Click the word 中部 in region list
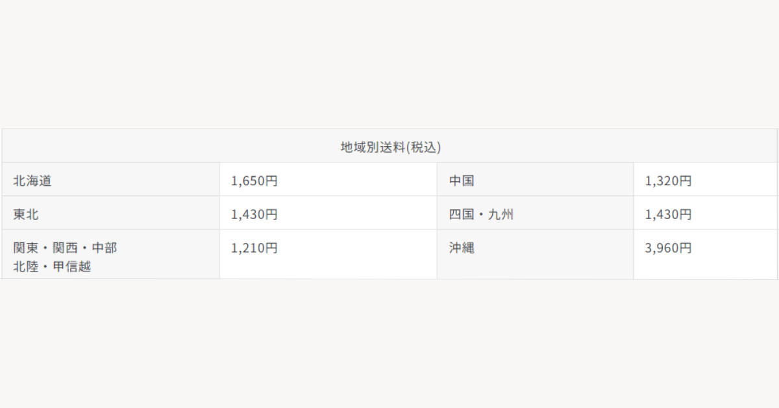 click(105, 248)
